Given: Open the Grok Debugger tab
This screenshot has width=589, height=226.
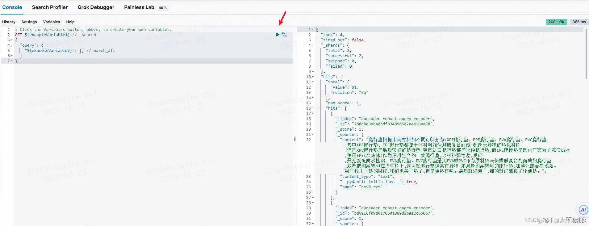Looking at the screenshot, I should [96, 7].
